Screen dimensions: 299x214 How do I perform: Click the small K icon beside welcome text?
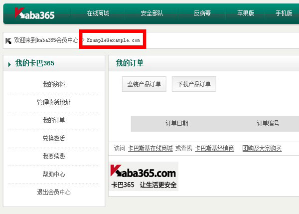(x=8, y=41)
